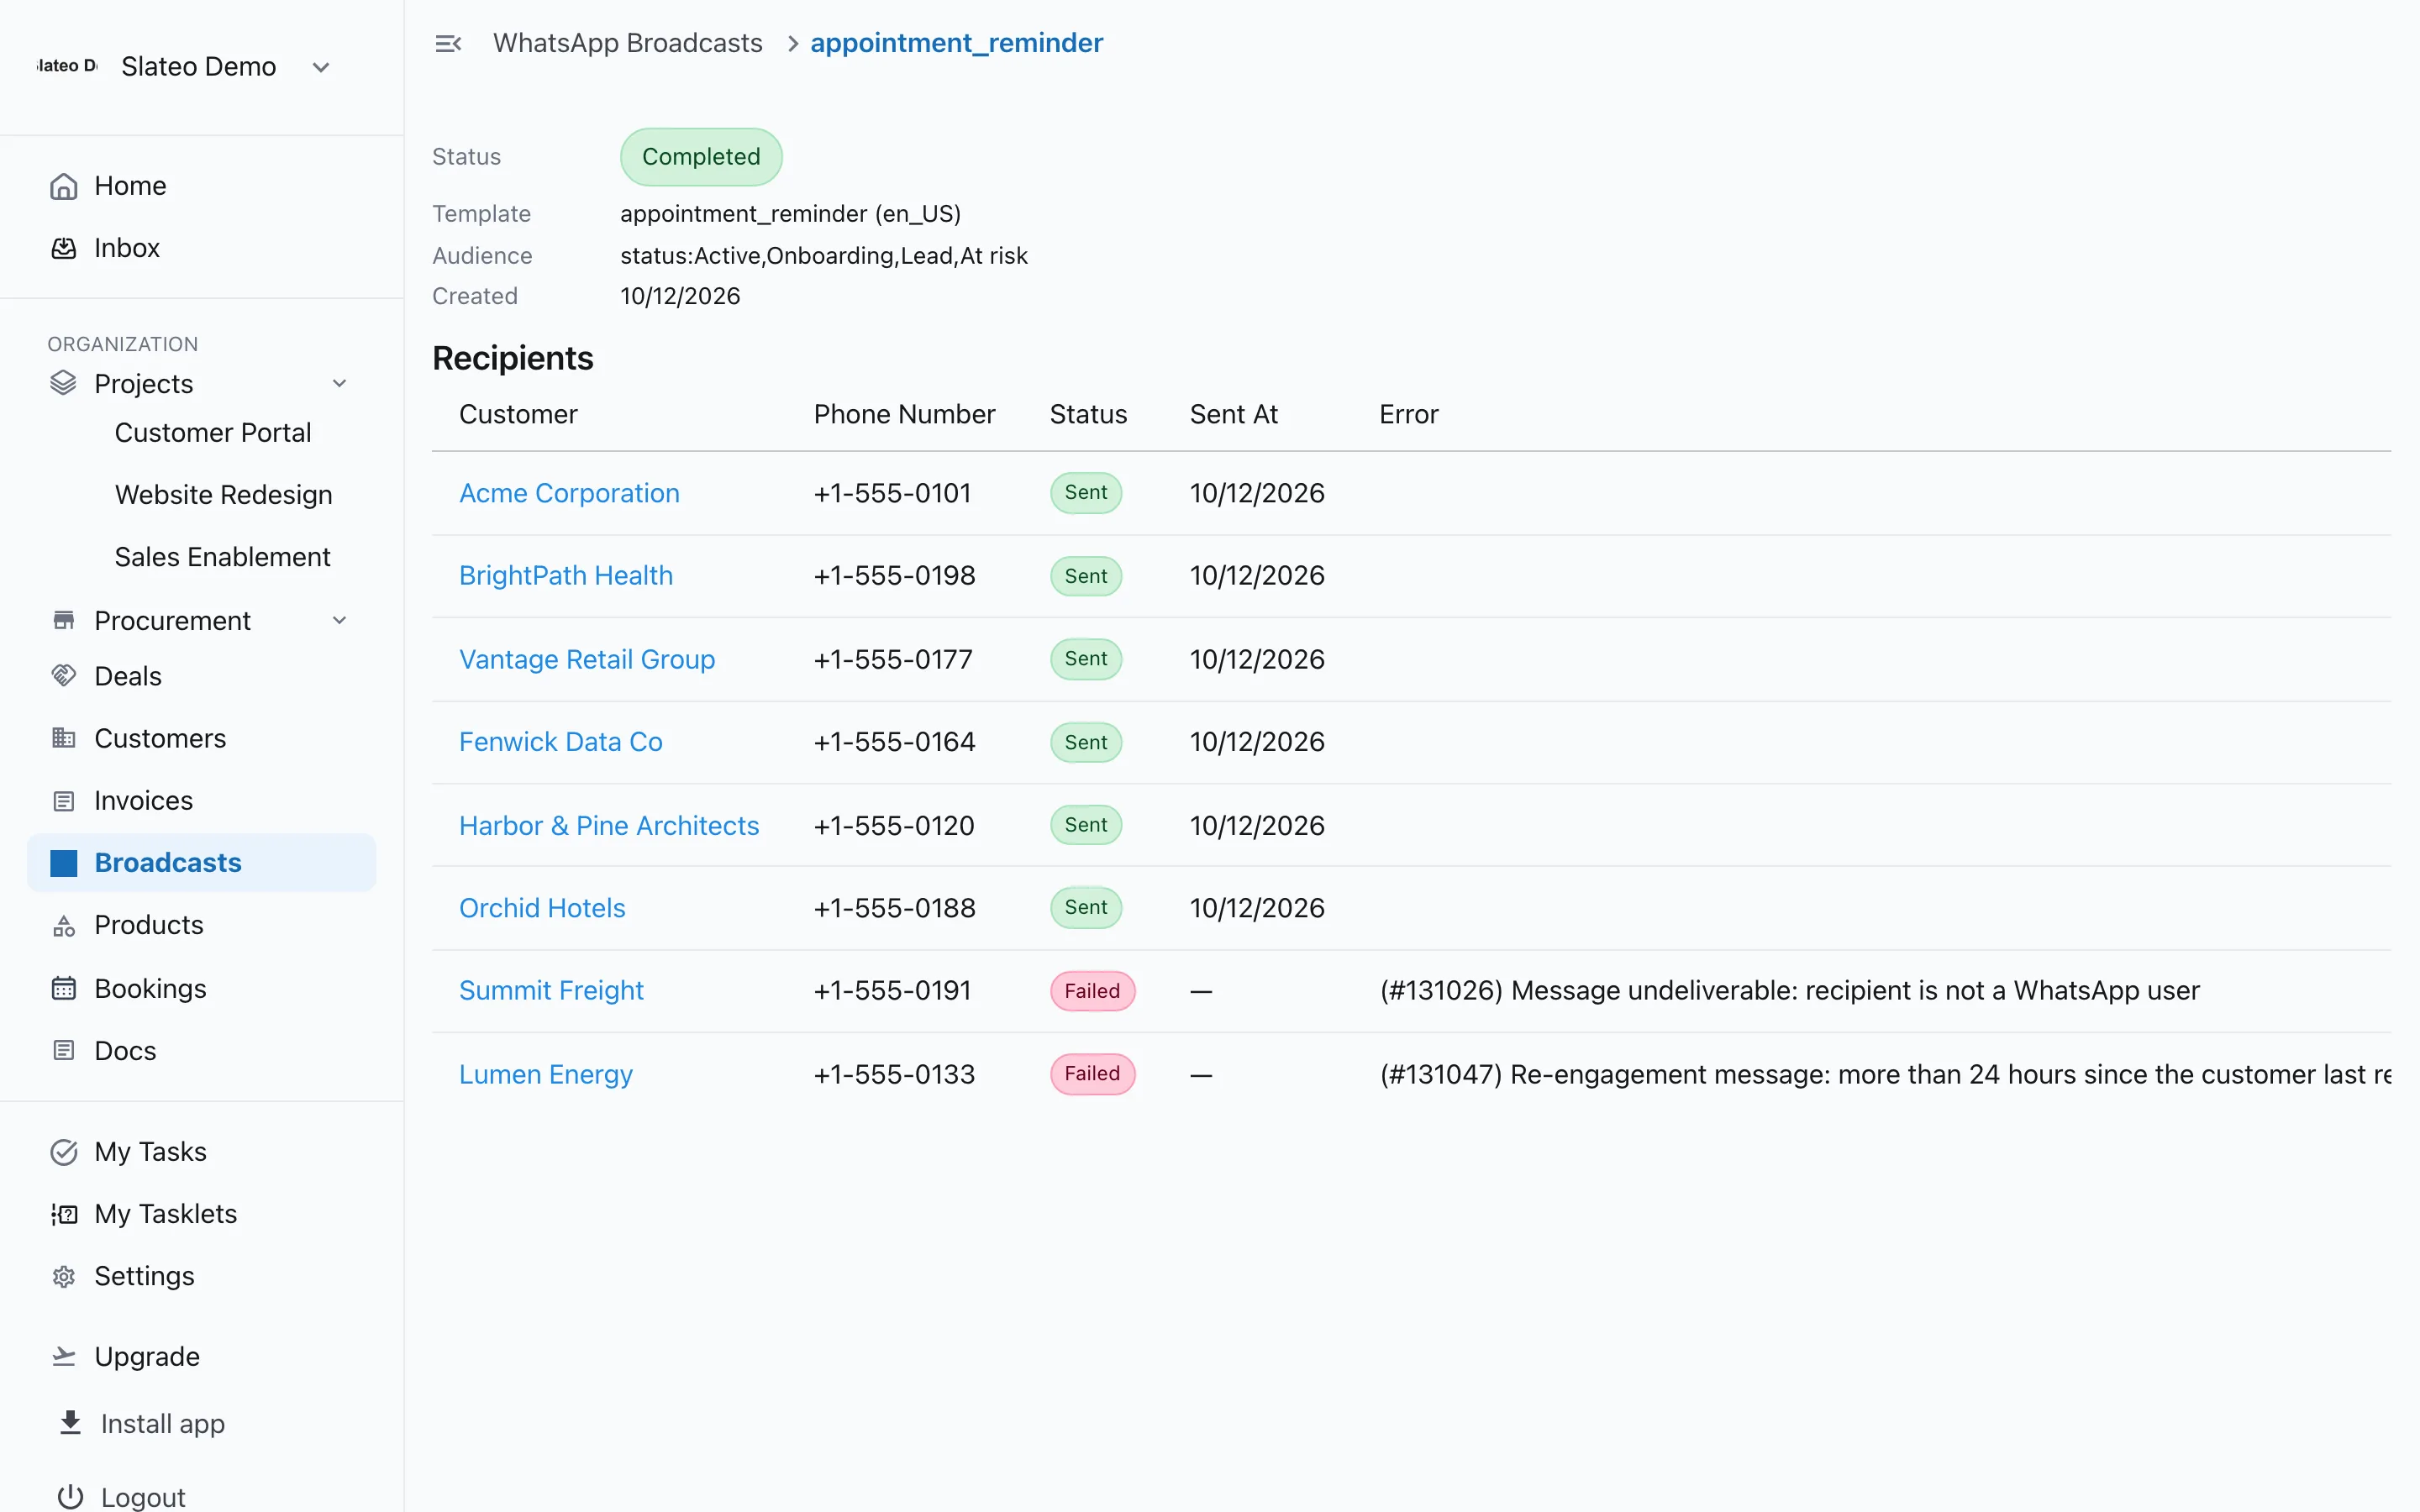Open Harbor & Pine Architects link
Screen dimensions: 2420x1512
[609, 825]
